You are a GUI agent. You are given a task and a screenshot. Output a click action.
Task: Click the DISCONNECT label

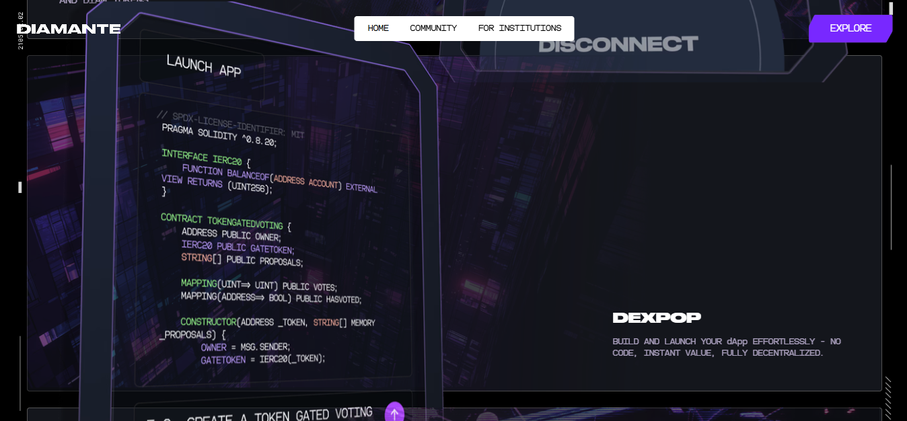618,44
